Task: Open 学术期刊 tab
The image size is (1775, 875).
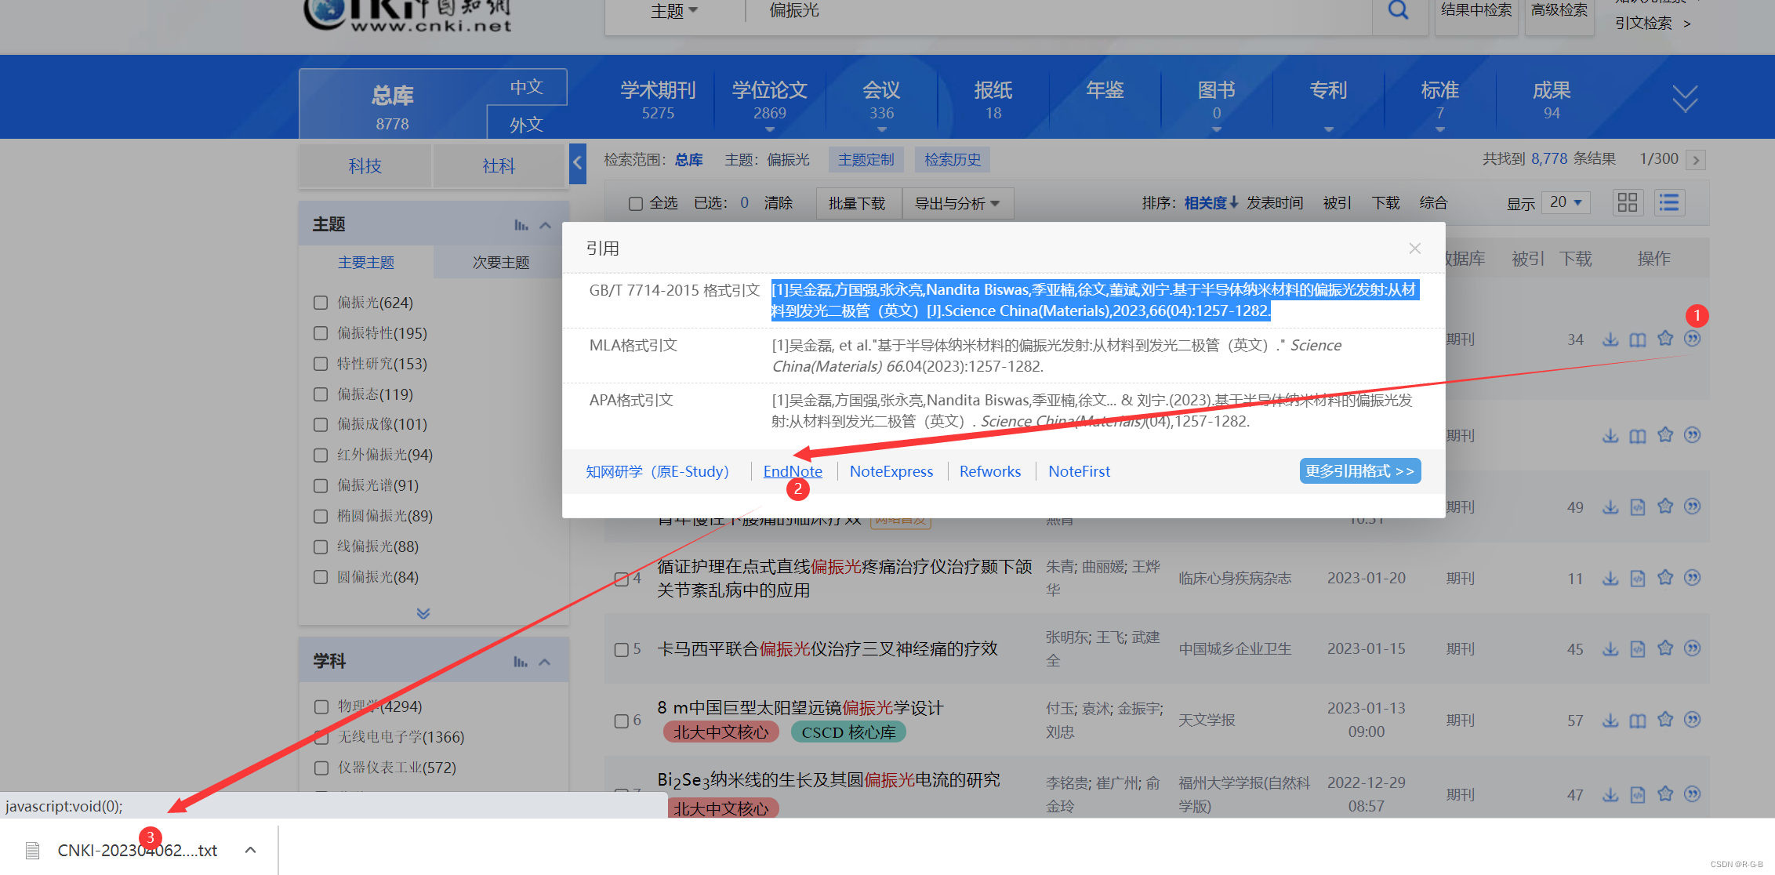Action: [658, 100]
